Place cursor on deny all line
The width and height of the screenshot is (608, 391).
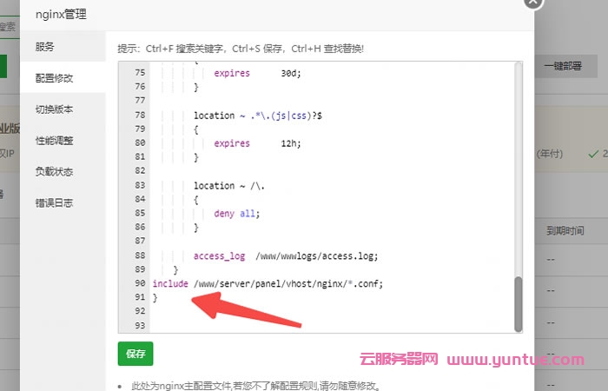click(x=236, y=214)
